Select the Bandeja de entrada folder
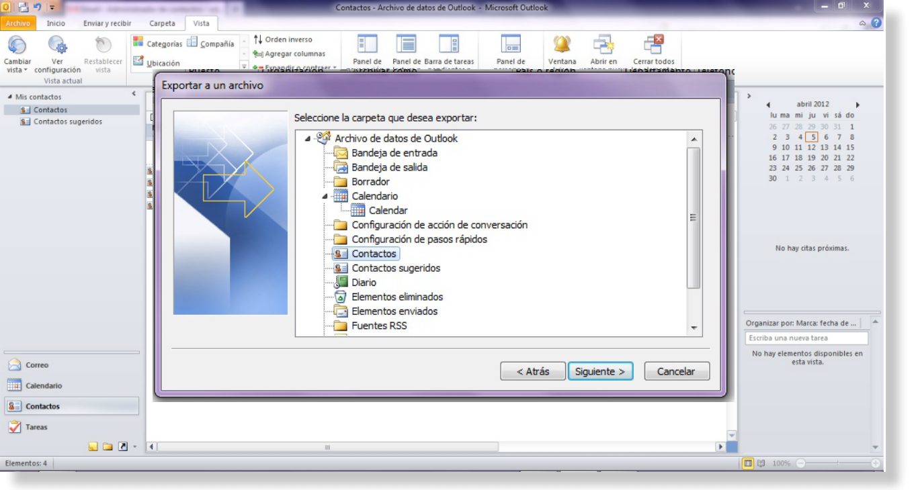 coord(394,153)
